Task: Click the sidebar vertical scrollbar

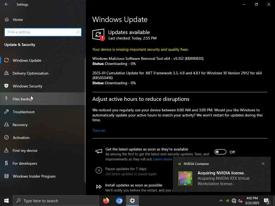Action: 85,120
